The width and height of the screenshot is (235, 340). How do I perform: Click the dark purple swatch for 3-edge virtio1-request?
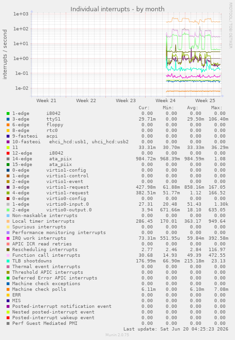click(x=8, y=187)
